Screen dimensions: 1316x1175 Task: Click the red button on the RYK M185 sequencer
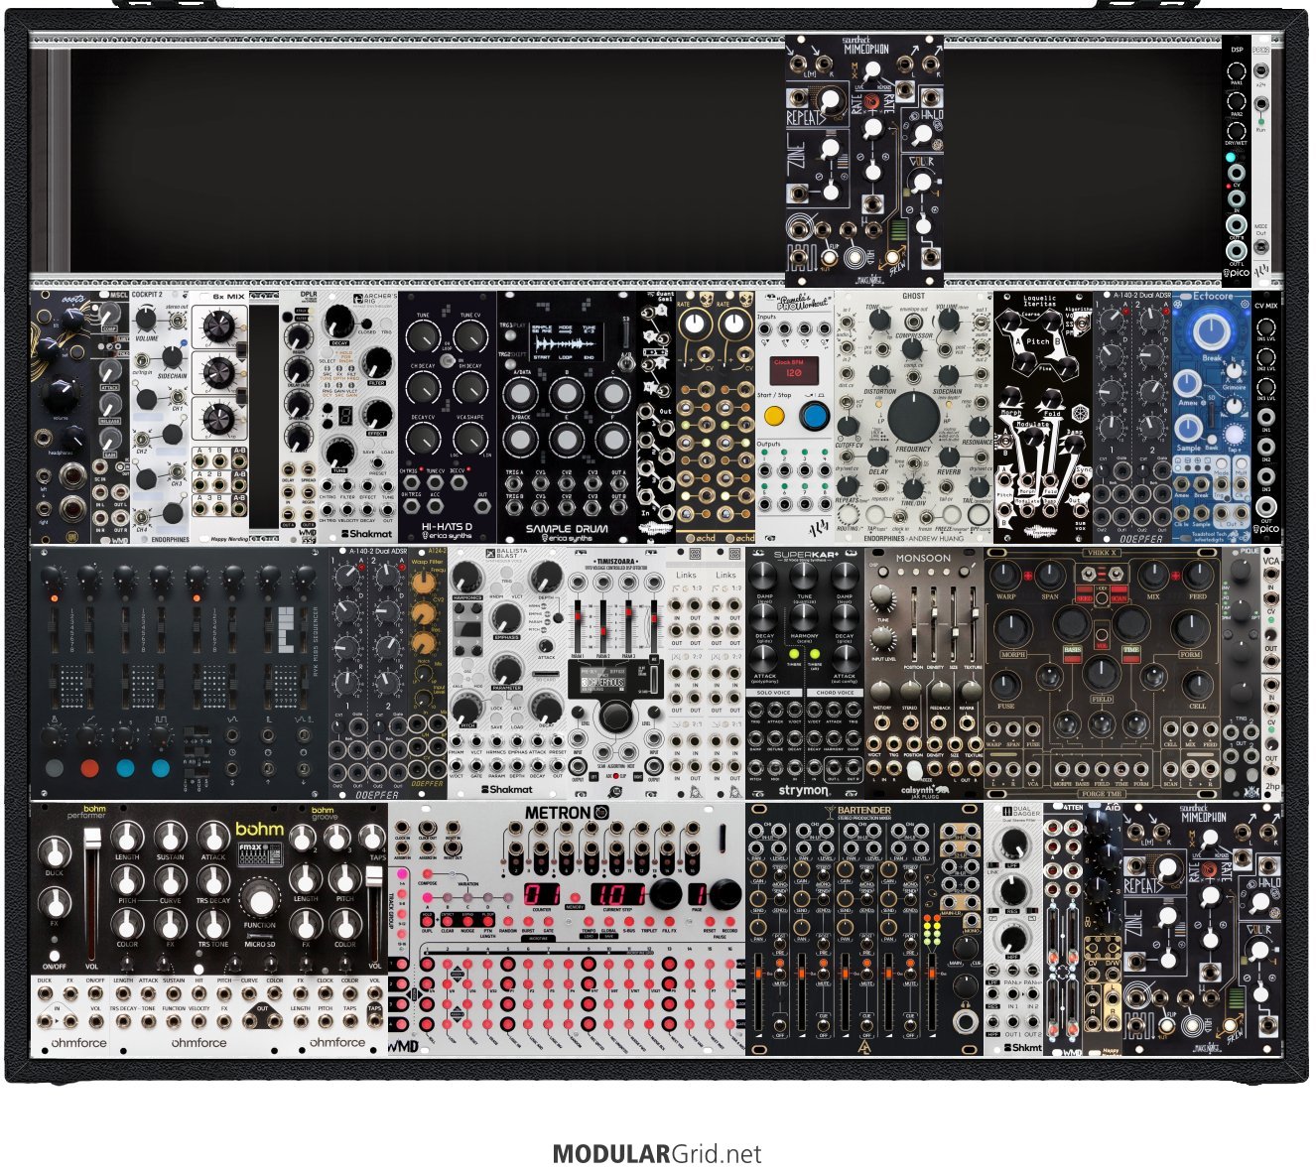click(89, 768)
